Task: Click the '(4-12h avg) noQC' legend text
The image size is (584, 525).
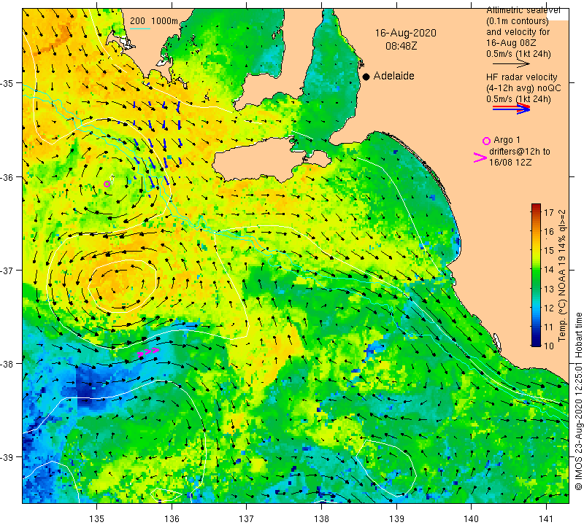Action: [523, 88]
